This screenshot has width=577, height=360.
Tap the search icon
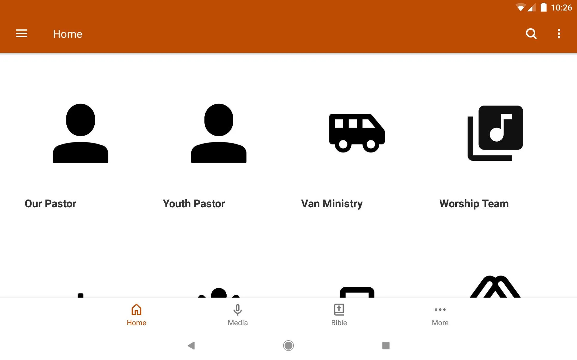coord(531,34)
